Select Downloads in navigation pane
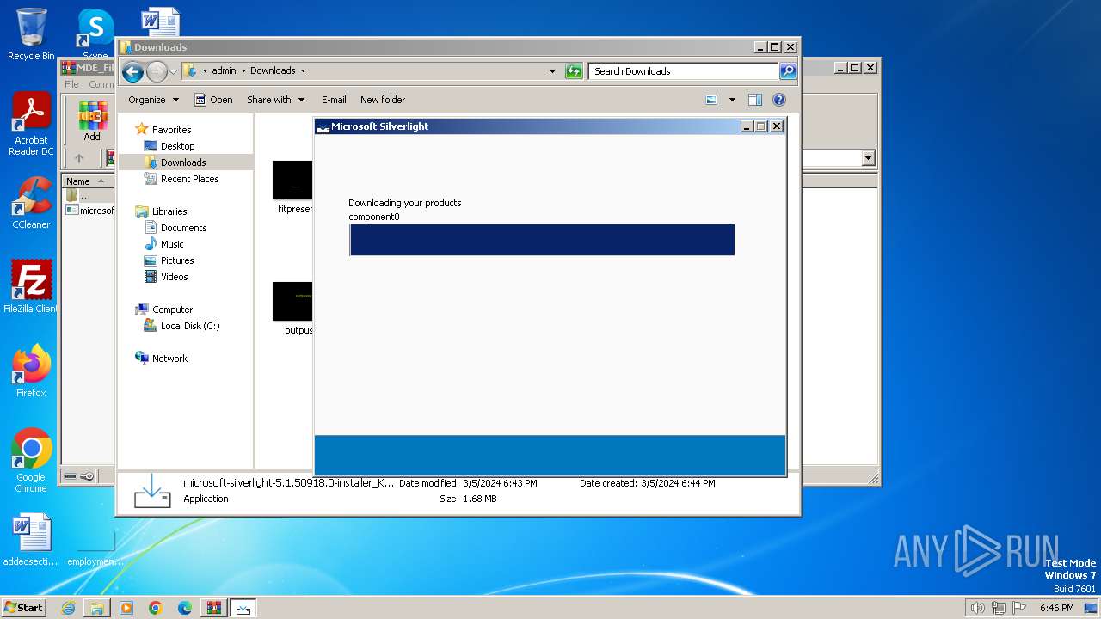The image size is (1101, 619). click(183, 162)
